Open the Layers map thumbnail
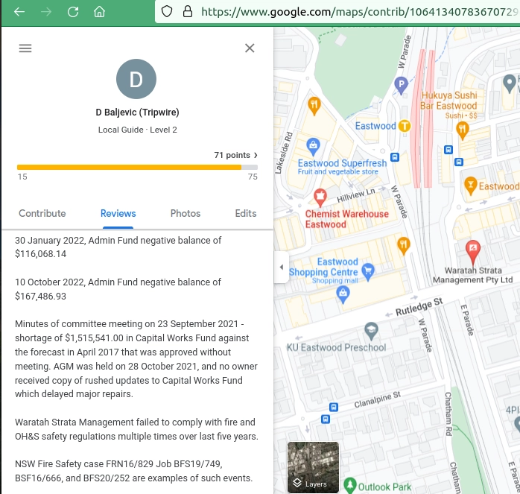Image resolution: width=520 pixels, height=494 pixels. [313, 467]
